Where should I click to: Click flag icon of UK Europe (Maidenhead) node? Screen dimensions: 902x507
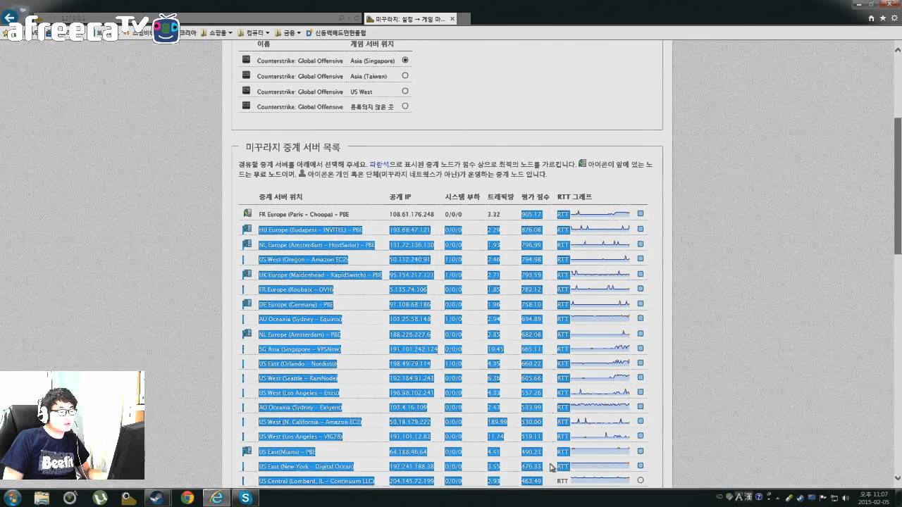(247, 274)
